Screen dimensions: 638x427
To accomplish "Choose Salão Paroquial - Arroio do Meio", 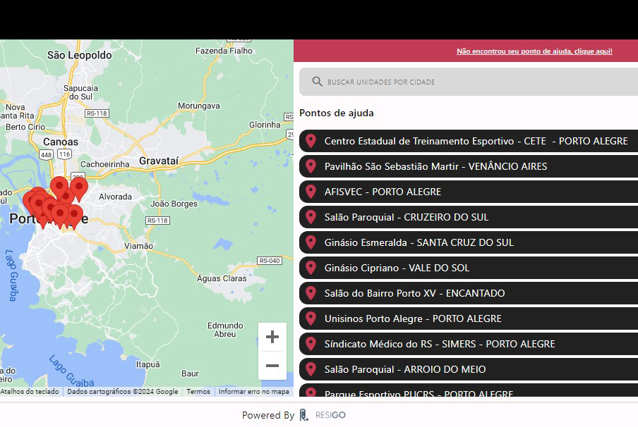I will pyautogui.click(x=405, y=369).
